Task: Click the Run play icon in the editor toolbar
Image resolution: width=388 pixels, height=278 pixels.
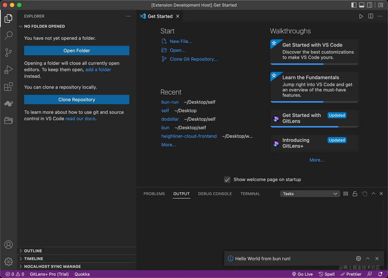Action: click(x=361, y=16)
